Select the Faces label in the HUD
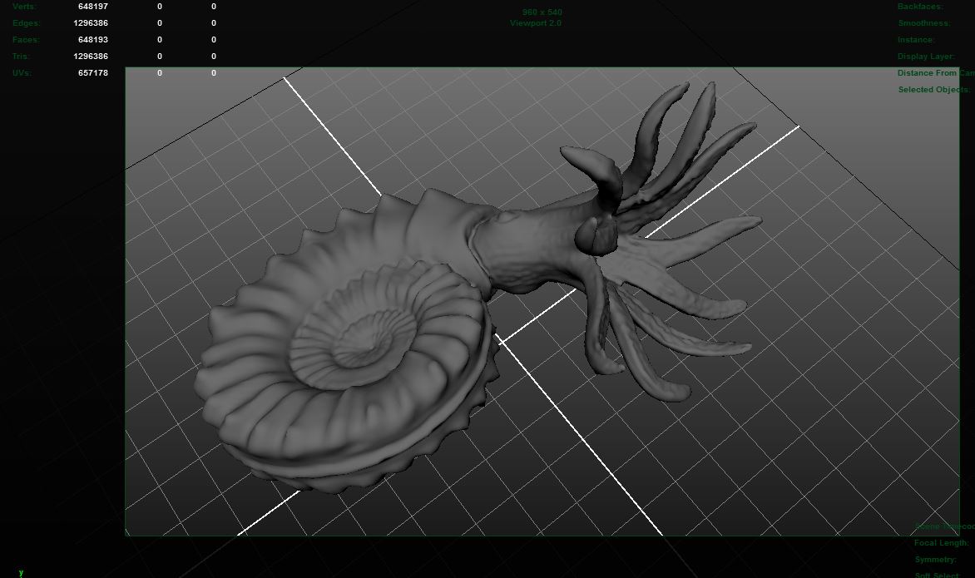The width and height of the screenshot is (975, 578). pyautogui.click(x=26, y=40)
